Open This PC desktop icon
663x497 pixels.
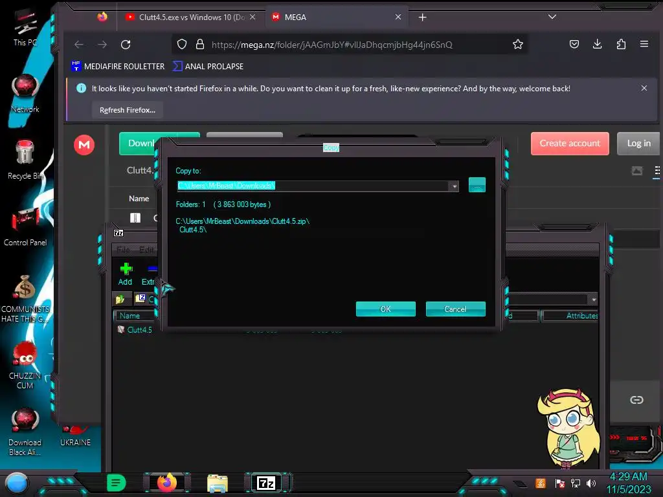pyautogui.click(x=25, y=27)
